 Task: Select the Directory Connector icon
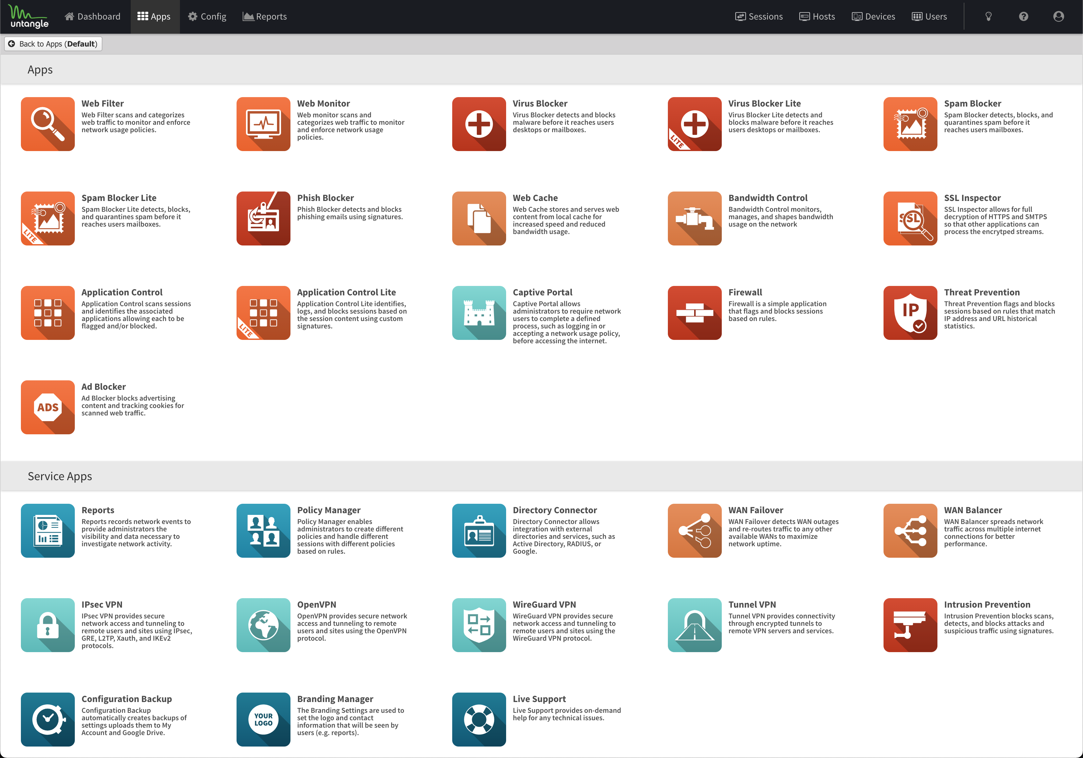coord(479,530)
